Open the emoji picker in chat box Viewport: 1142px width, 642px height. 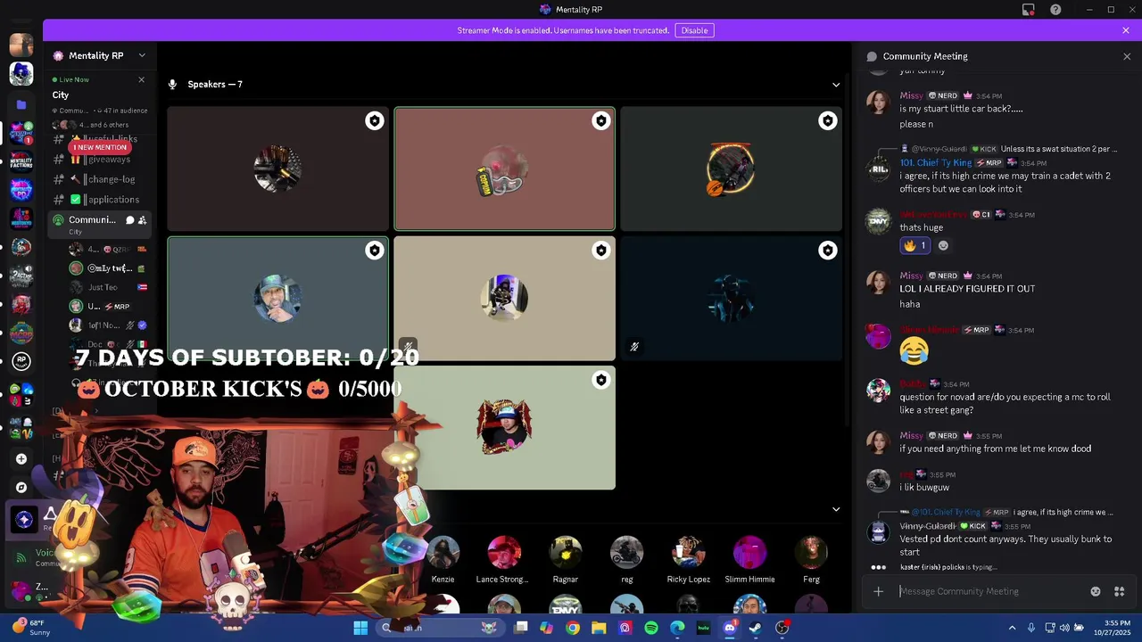(x=1096, y=591)
